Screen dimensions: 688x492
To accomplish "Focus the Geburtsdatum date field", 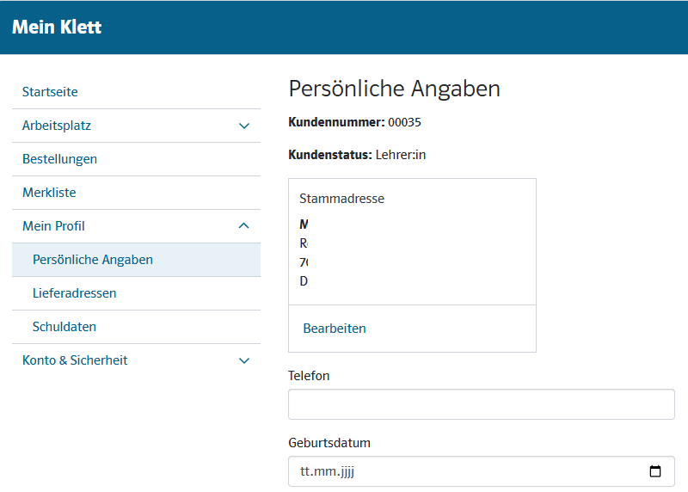I will [482, 471].
